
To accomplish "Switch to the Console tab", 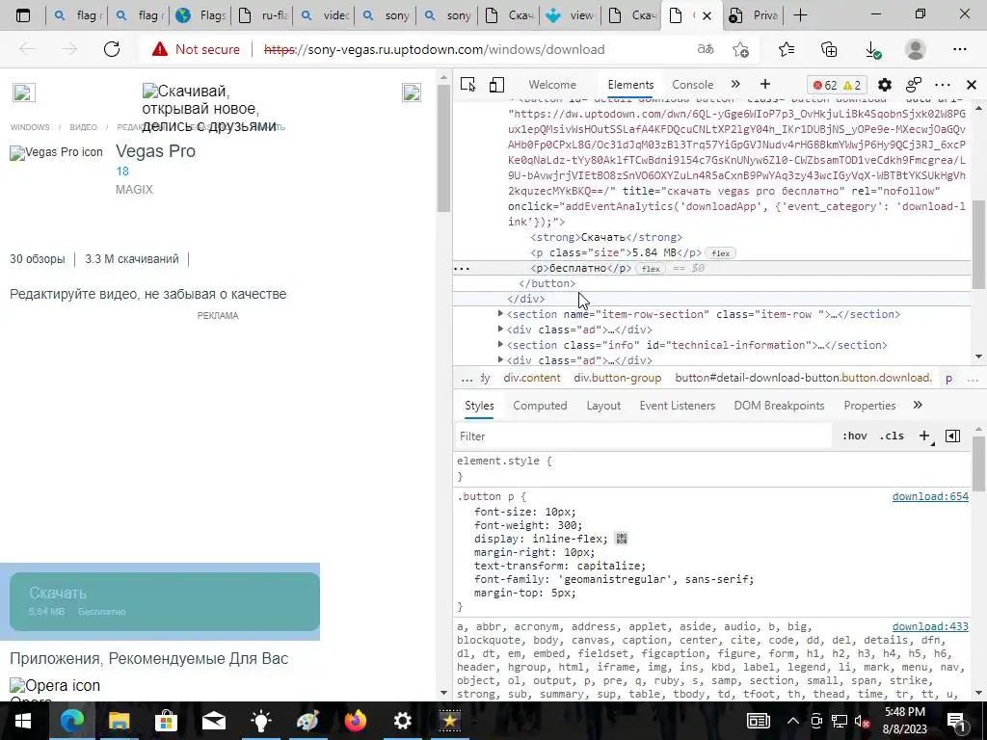I will [x=692, y=85].
